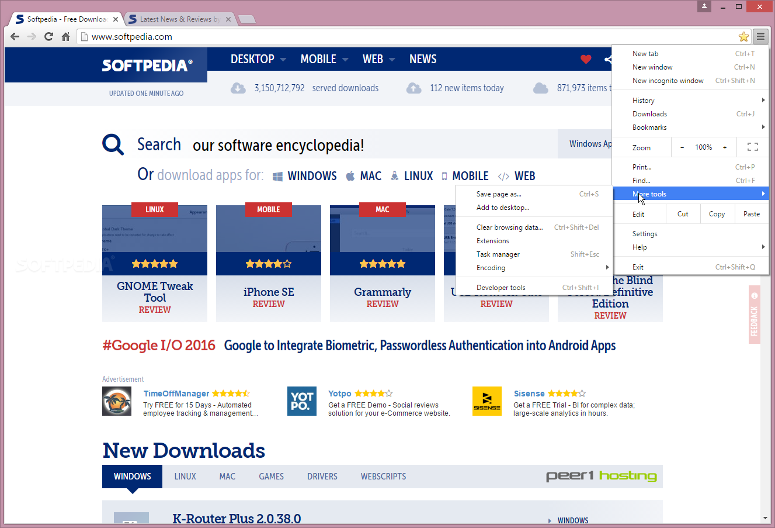Screen dimensions: 775x528
Task: Click the Paste button in Edit row
Action: (752, 214)
